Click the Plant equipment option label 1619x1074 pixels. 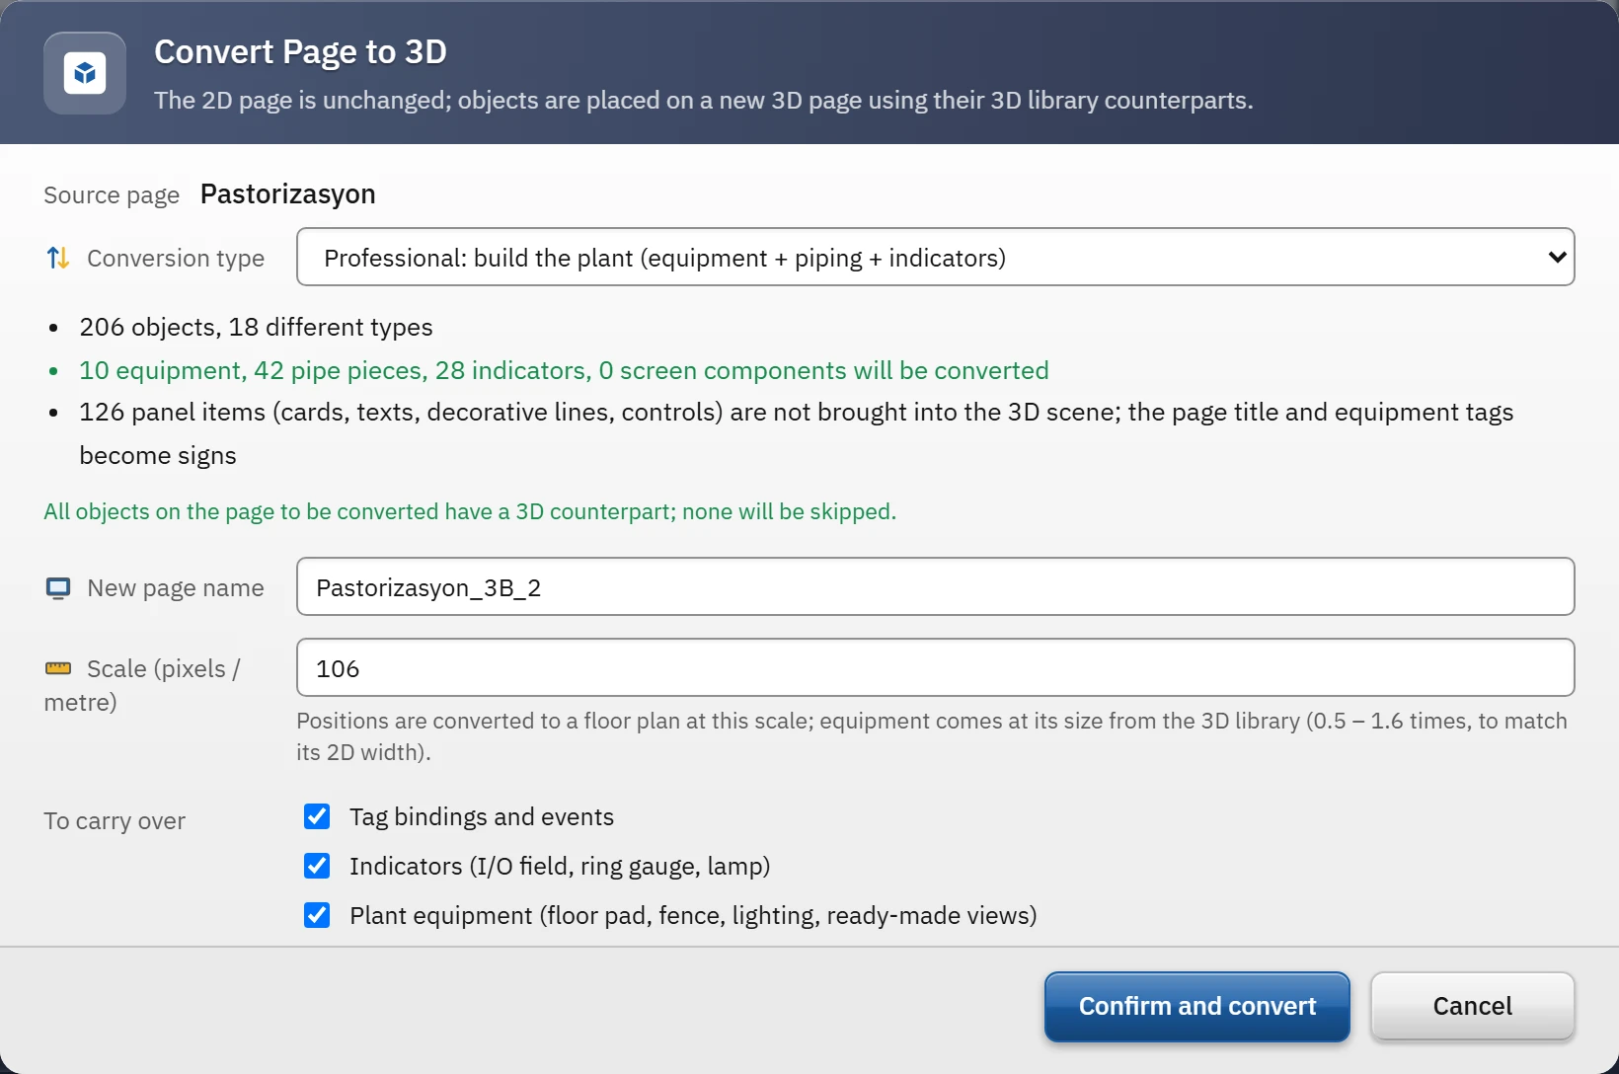(x=693, y=915)
